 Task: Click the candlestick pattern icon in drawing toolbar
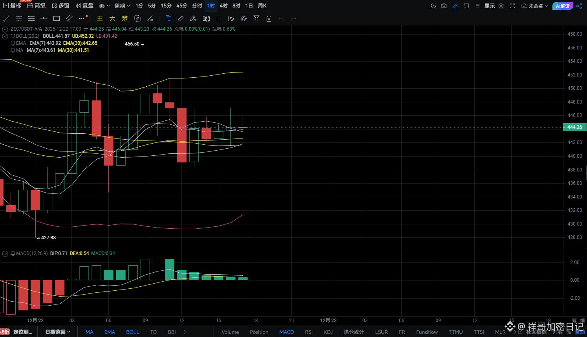(x=206, y=18)
